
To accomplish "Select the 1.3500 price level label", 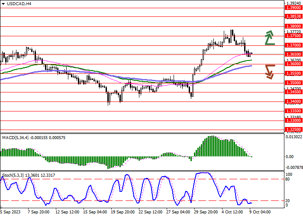I will coord(293,83).
